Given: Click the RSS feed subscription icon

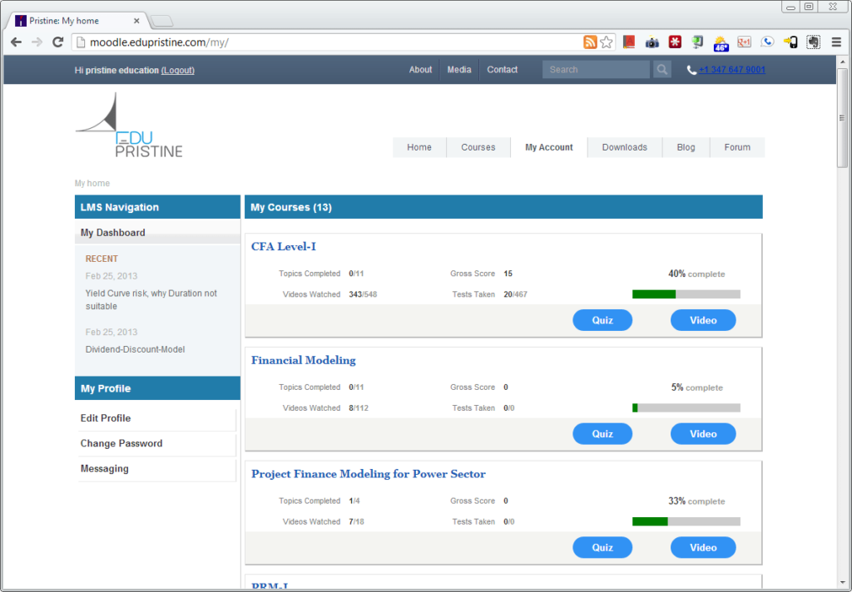Looking at the screenshot, I should (590, 42).
